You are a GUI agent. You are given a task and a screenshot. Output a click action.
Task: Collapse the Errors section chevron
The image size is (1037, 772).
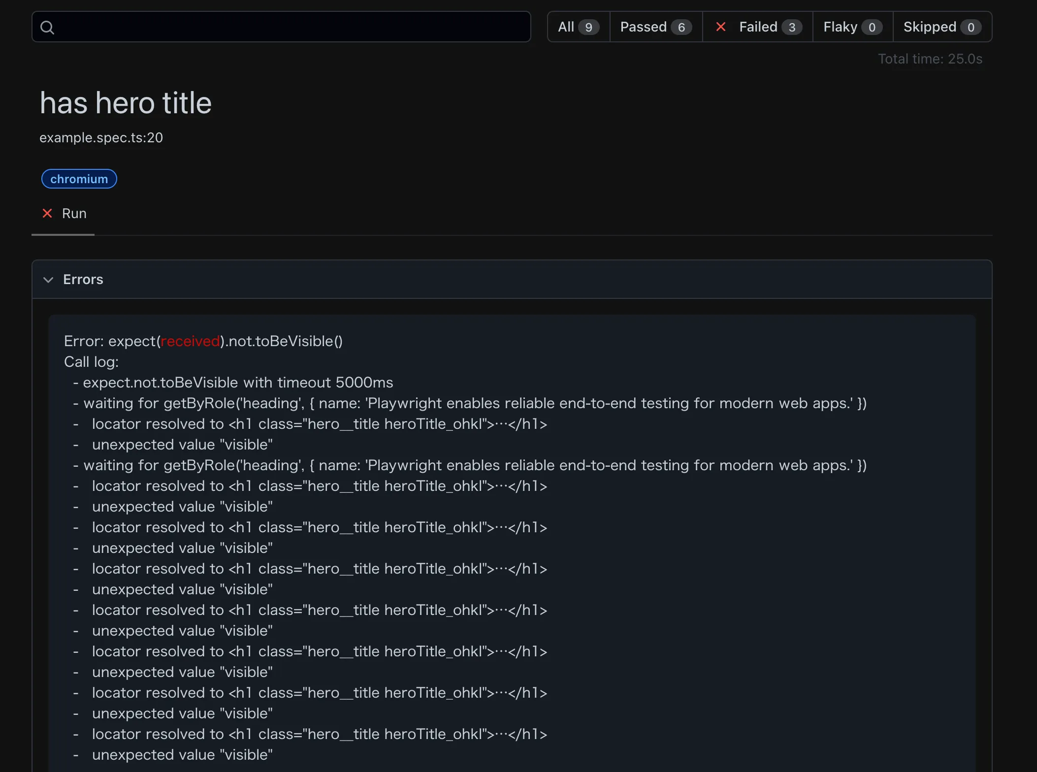pos(48,280)
